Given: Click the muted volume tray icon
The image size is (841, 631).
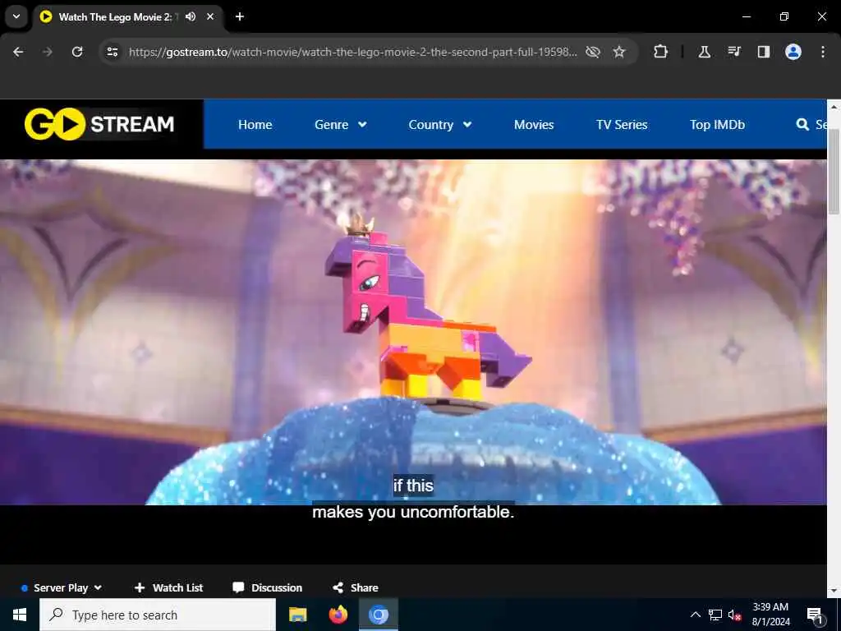Looking at the screenshot, I should click(735, 615).
